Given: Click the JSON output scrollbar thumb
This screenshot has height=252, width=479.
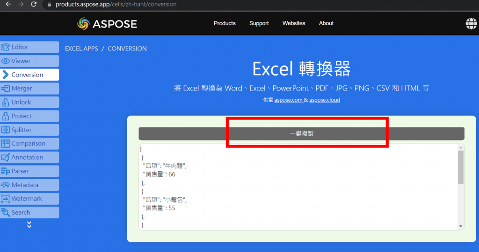Looking at the screenshot, I should [x=461, y=167].
